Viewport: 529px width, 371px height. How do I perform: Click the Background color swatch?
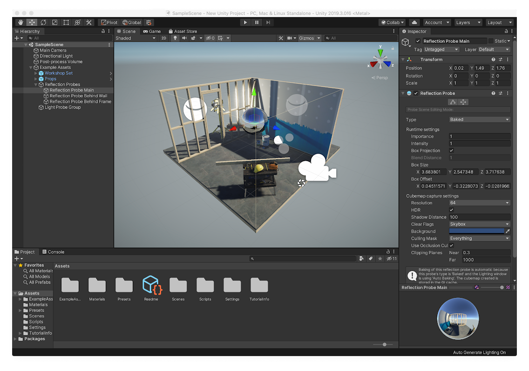[x=476, y=231]
